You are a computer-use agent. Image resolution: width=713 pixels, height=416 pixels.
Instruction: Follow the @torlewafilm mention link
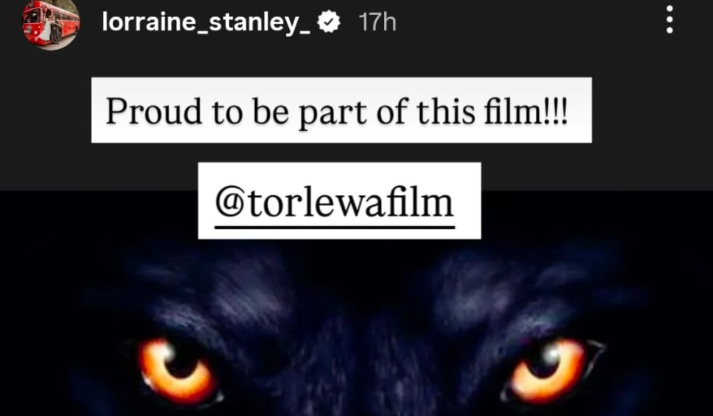point(335,204)
